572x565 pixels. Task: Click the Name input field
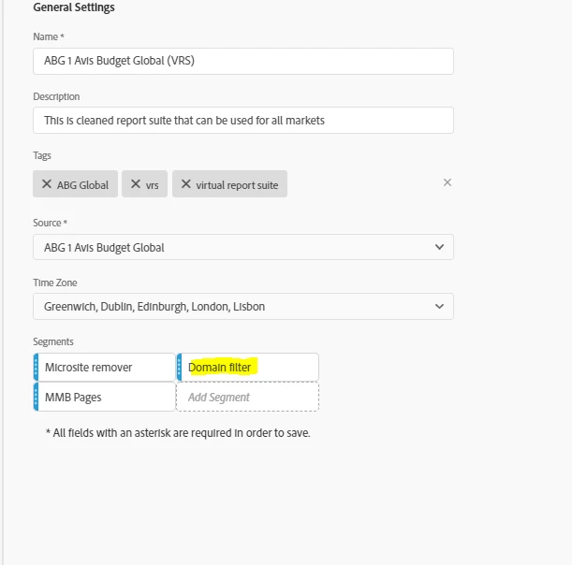(243, 61)
